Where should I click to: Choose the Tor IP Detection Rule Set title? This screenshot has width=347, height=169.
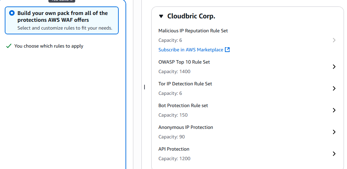pos(185,84)
